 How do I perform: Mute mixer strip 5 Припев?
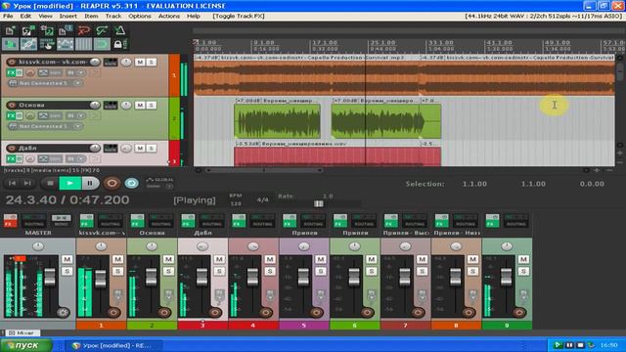pos(320,259)
